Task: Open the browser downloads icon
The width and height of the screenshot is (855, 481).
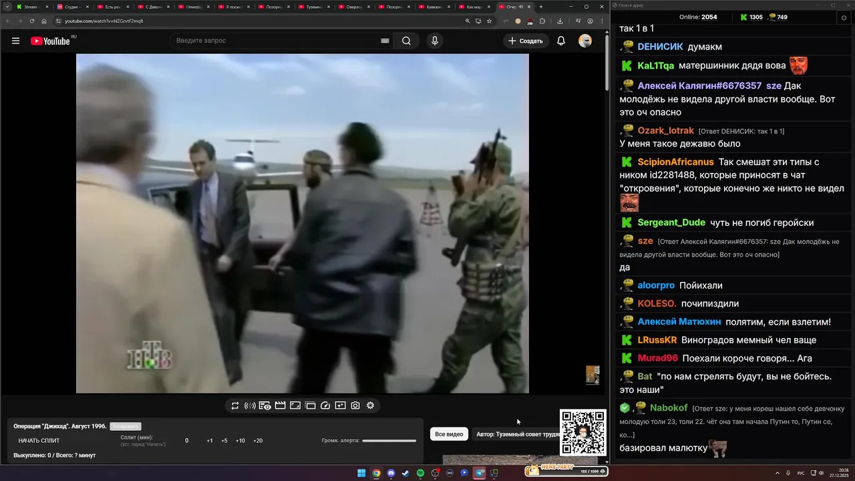Action: tap(560, 21)
